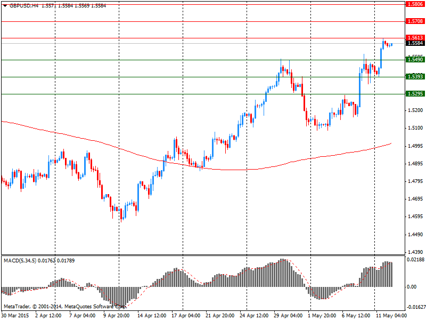Click the 1.5200 price axis value

pyautogui.click(x=415, y=110)
